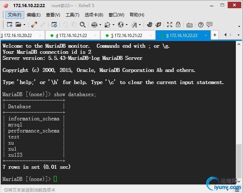Click the terminal scrollbar up arrow

(239, 44)
